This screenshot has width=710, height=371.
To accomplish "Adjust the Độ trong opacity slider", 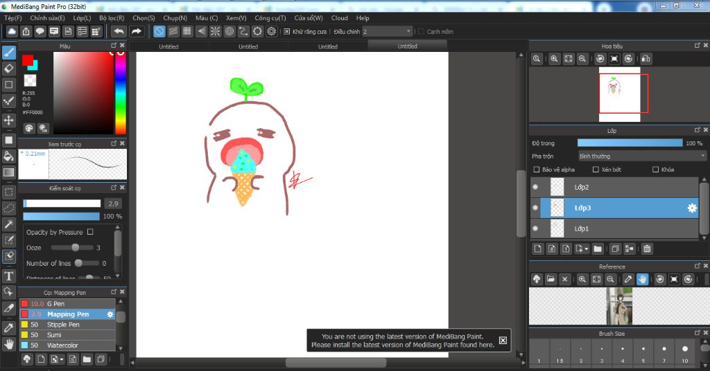I will point(630,143).
